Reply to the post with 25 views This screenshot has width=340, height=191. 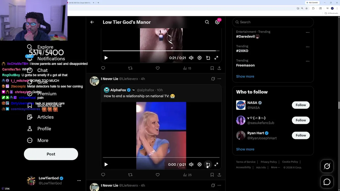coord(103,175)
